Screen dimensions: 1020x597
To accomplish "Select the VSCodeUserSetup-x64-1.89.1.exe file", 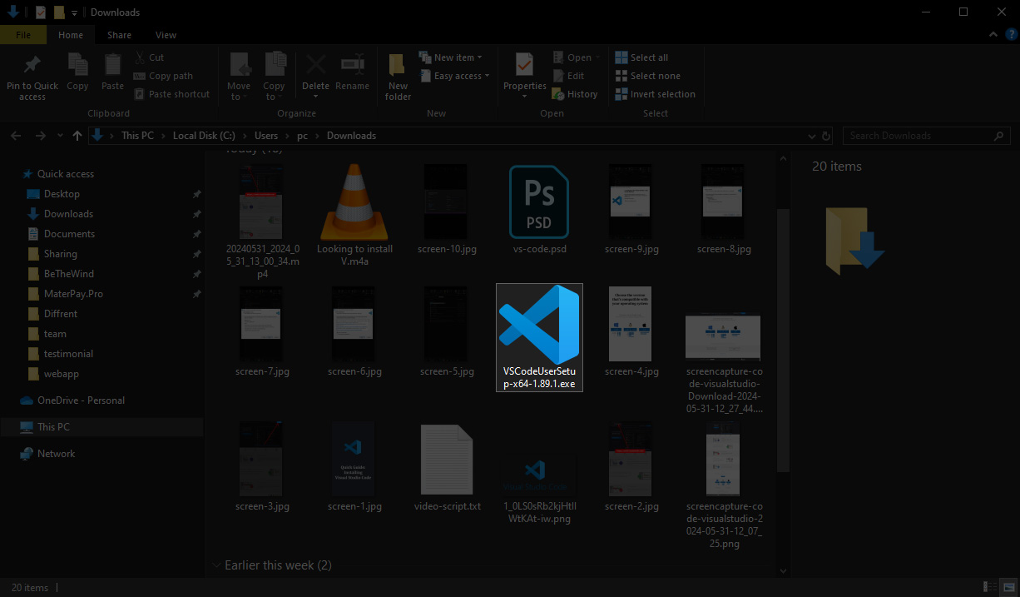I will click(539, 336).
